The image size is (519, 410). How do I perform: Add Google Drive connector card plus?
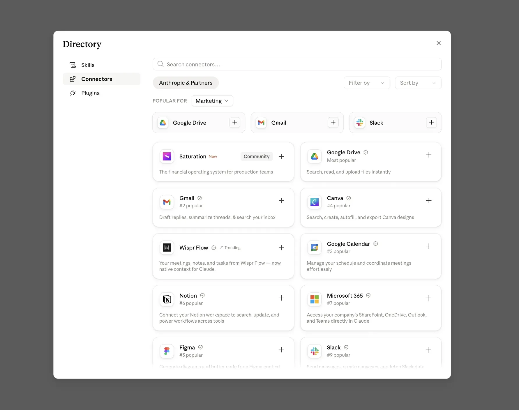[x=429, y=155]
